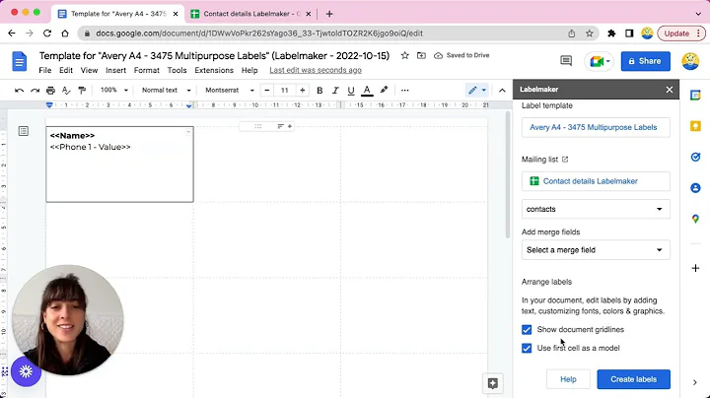Click the blue Share button
The height and width of the screenshot is (398, 710).
point(646,61)
